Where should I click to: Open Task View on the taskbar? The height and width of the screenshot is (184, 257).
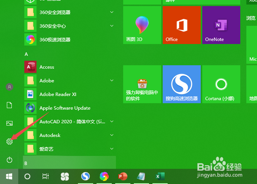pos(46,176)
